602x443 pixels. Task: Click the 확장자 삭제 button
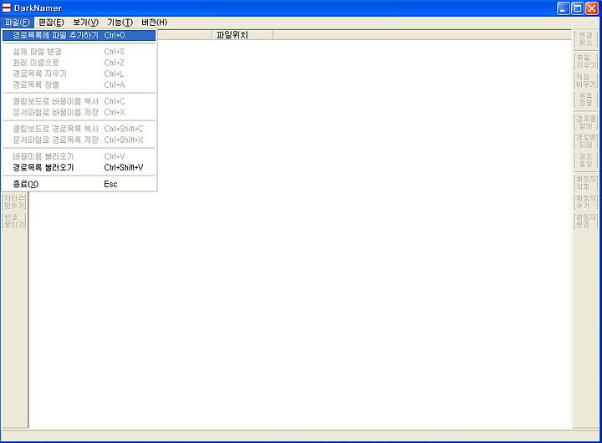(x=585, y=183)
